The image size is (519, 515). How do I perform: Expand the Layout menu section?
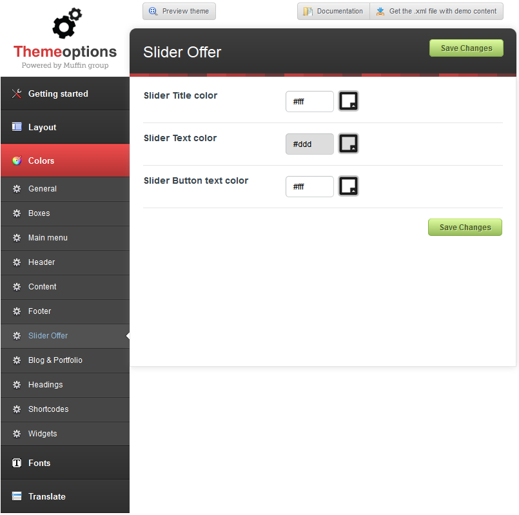(x=64, y=127)
